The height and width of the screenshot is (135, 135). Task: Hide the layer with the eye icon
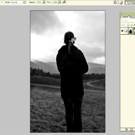coord(122,31)
